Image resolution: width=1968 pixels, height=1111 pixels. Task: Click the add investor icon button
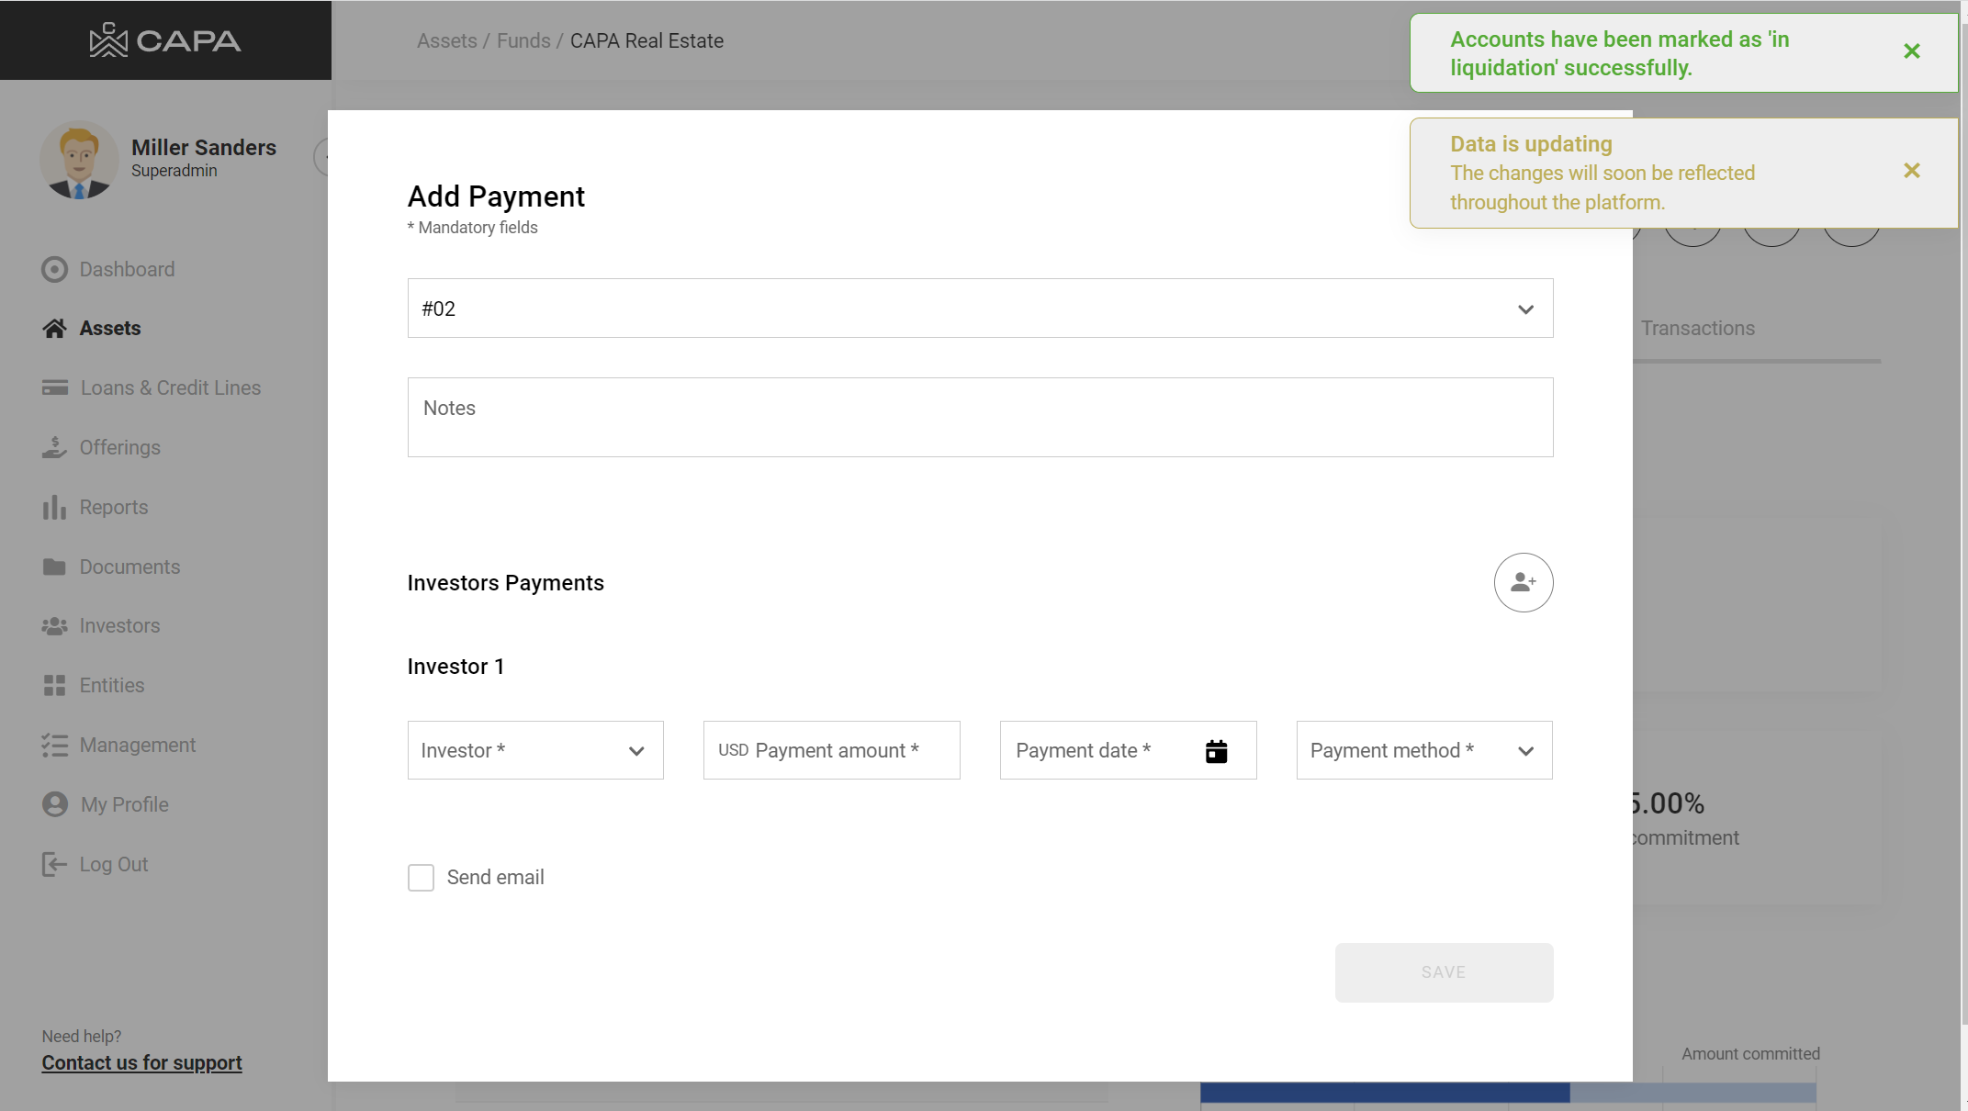1523,582
